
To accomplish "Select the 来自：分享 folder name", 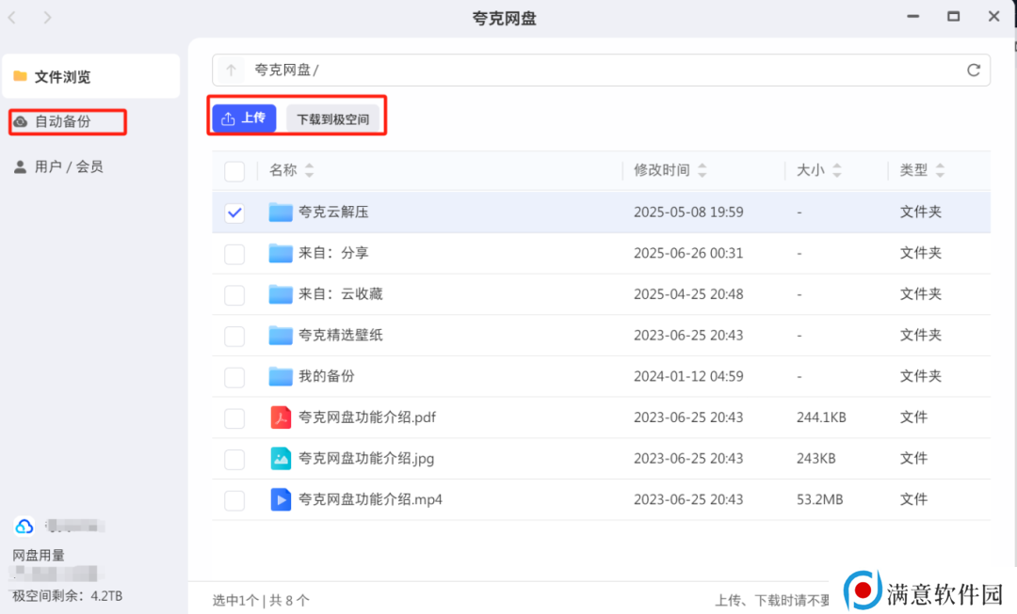I will click(x=333, y=253).
